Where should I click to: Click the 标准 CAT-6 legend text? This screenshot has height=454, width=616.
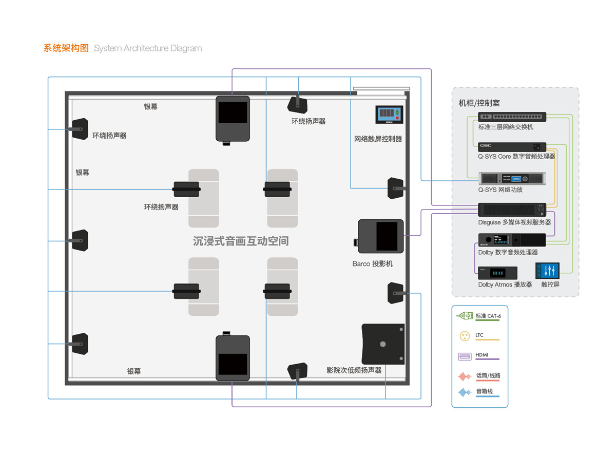(x=489, y=316)
